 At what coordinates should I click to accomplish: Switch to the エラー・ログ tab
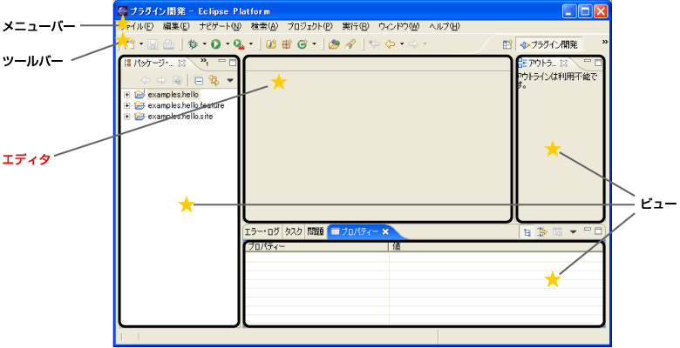[262, 231]
